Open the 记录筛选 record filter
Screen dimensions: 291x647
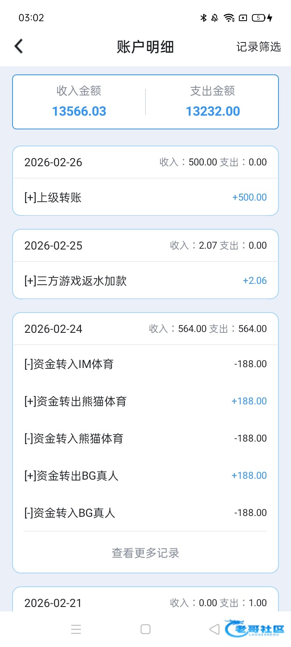pyautogui.click(x=258, y=47)
